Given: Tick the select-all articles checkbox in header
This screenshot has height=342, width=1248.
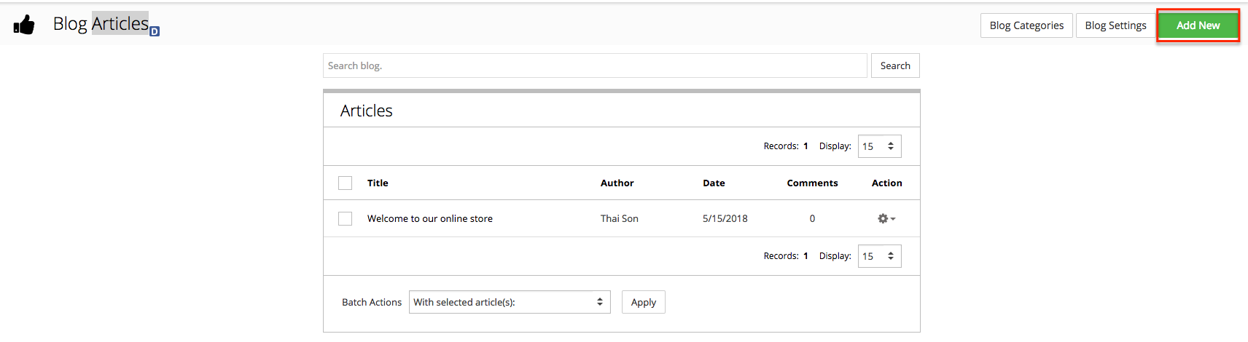Looking at the screenshot, I should coord(345,183).
